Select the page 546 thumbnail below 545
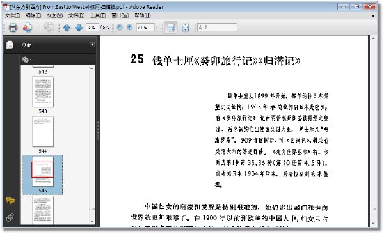Viewport: 384px width, 234px height. pyautogui.click(x=43, y=210)
